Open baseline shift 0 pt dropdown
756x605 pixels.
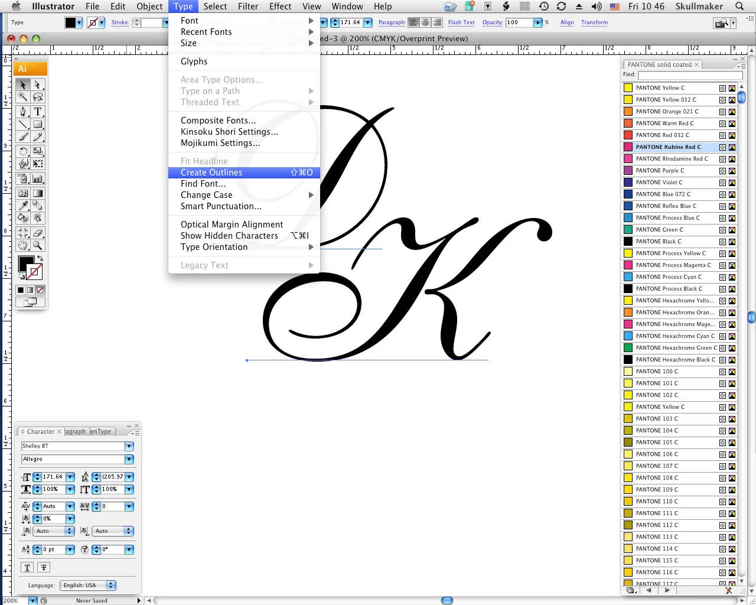[x=70, y=549]
